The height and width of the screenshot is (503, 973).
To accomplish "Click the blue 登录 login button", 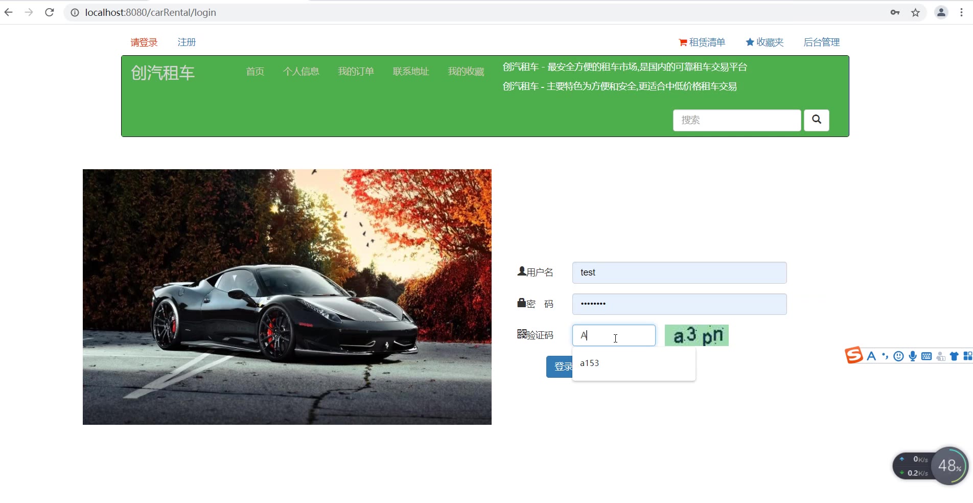I will [560, 367].
